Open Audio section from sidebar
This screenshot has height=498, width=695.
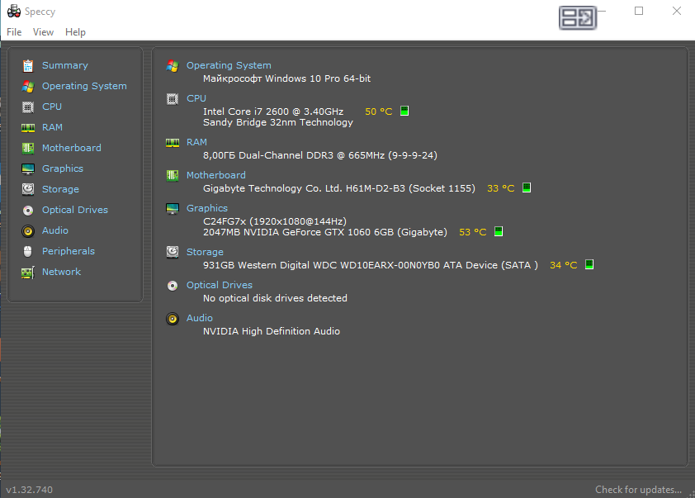(x=55, y=230)
